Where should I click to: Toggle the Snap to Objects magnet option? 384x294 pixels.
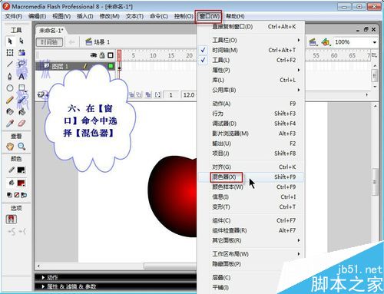click(x=12, y=220)
